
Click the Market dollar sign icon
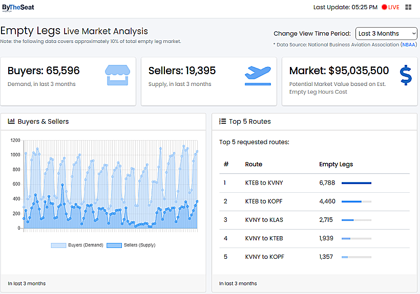pos(405,75)
